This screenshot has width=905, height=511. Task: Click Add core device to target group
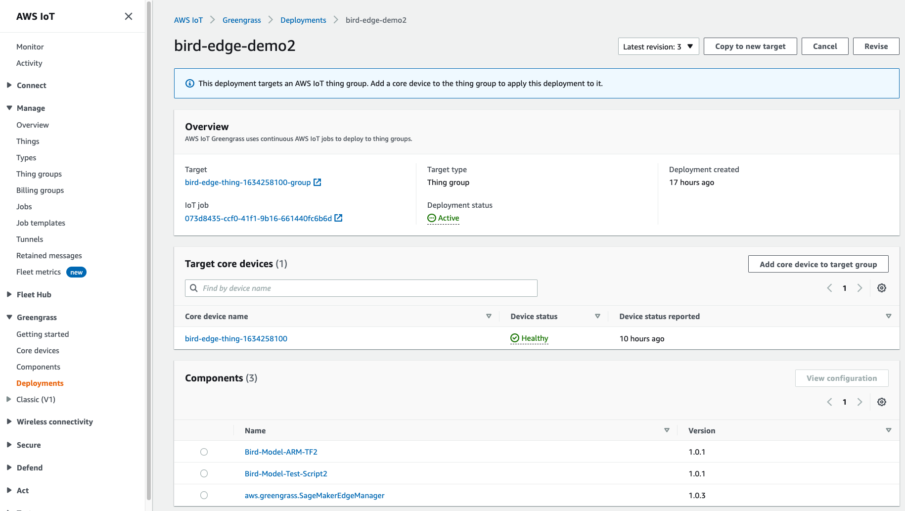coord(818,264)
